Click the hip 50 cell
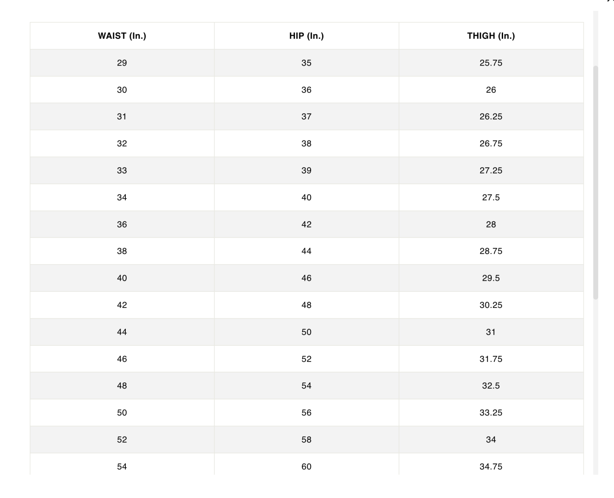Screen dimensions: 614x498 306,332
